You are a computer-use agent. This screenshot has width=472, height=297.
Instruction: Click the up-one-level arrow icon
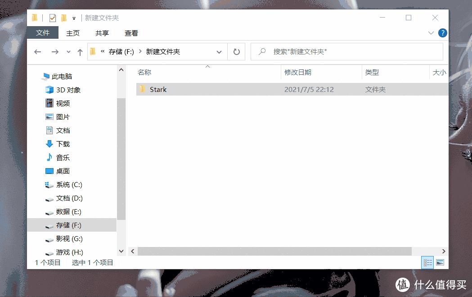click(80, 51)
